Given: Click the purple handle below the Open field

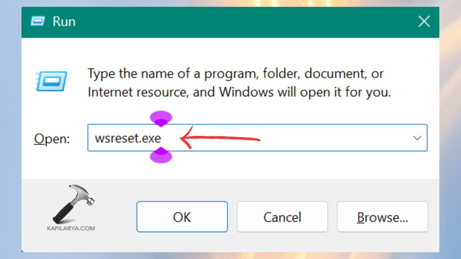Looking at the screenshot, I should click(x=161, y=158).
